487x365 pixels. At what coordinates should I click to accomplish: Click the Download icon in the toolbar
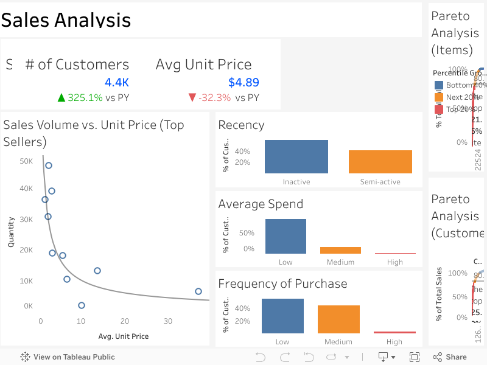[x=382, y=357]
